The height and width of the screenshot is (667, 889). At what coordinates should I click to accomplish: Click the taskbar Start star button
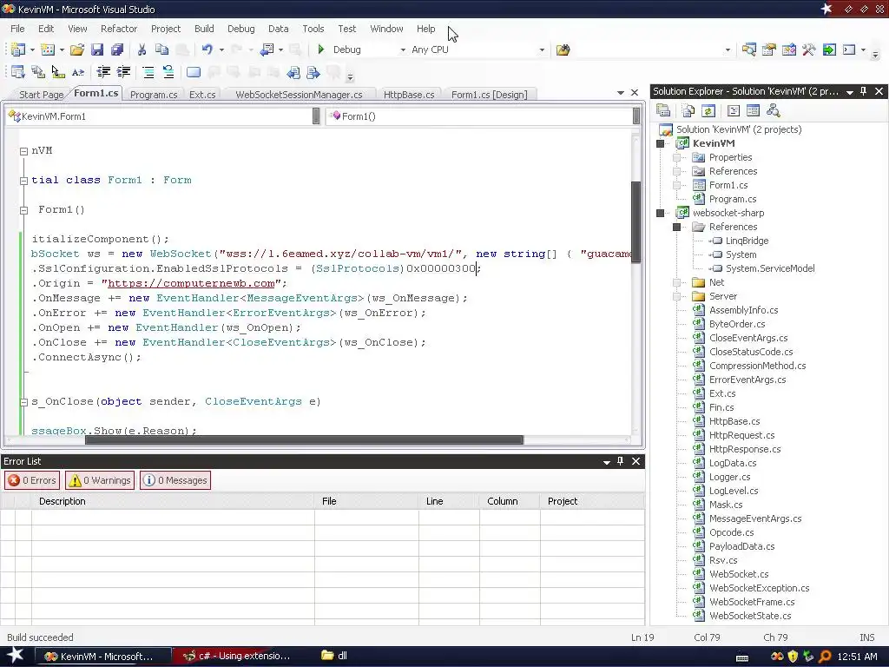point(16,656)
